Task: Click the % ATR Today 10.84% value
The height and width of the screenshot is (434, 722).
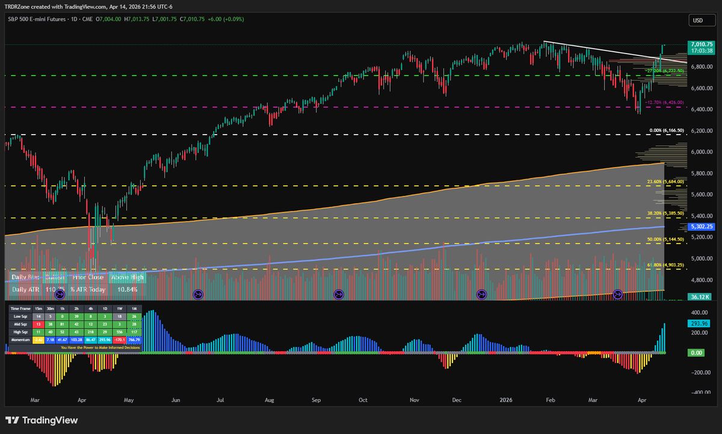Action: click(x=127, y=290)
